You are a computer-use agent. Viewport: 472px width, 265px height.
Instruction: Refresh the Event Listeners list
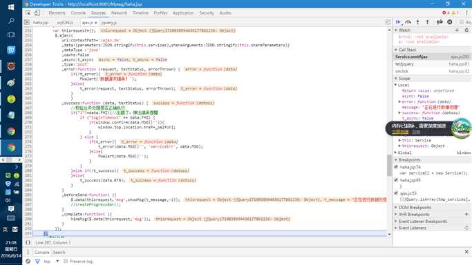click(466, 228)
